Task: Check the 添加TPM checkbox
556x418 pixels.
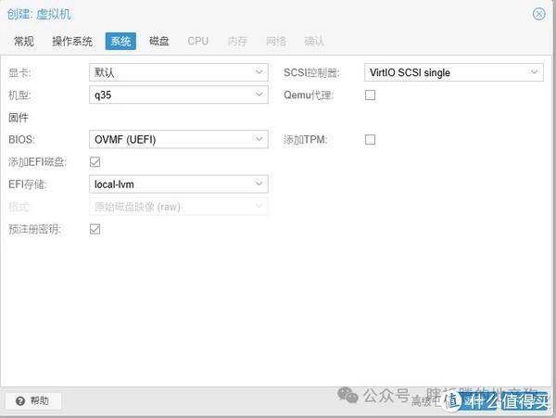Action: pos(370,140)
